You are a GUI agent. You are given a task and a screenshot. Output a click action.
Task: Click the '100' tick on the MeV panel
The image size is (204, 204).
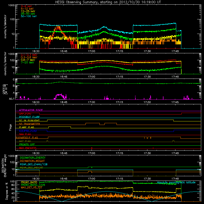[x=12, y=60]
